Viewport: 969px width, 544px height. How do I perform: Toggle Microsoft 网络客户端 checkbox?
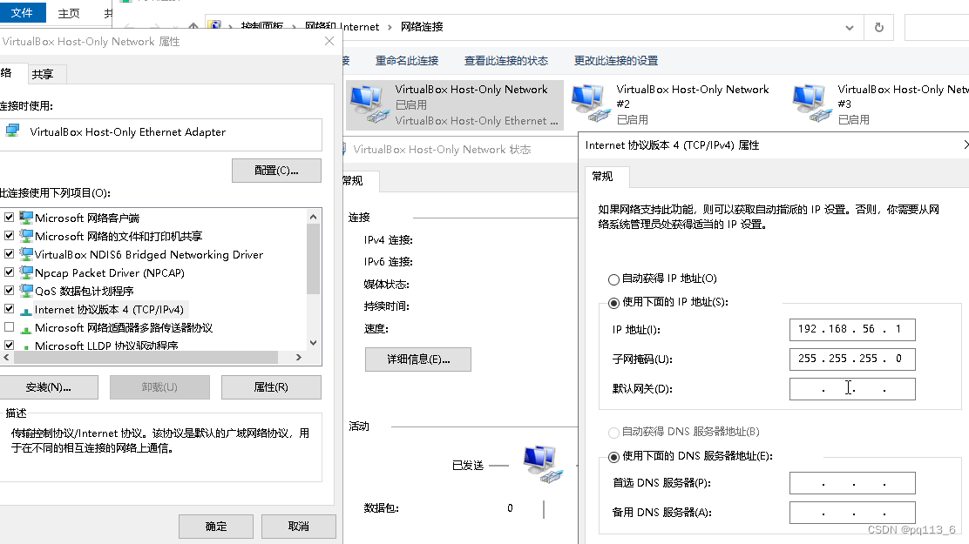(x=10, y=218)
